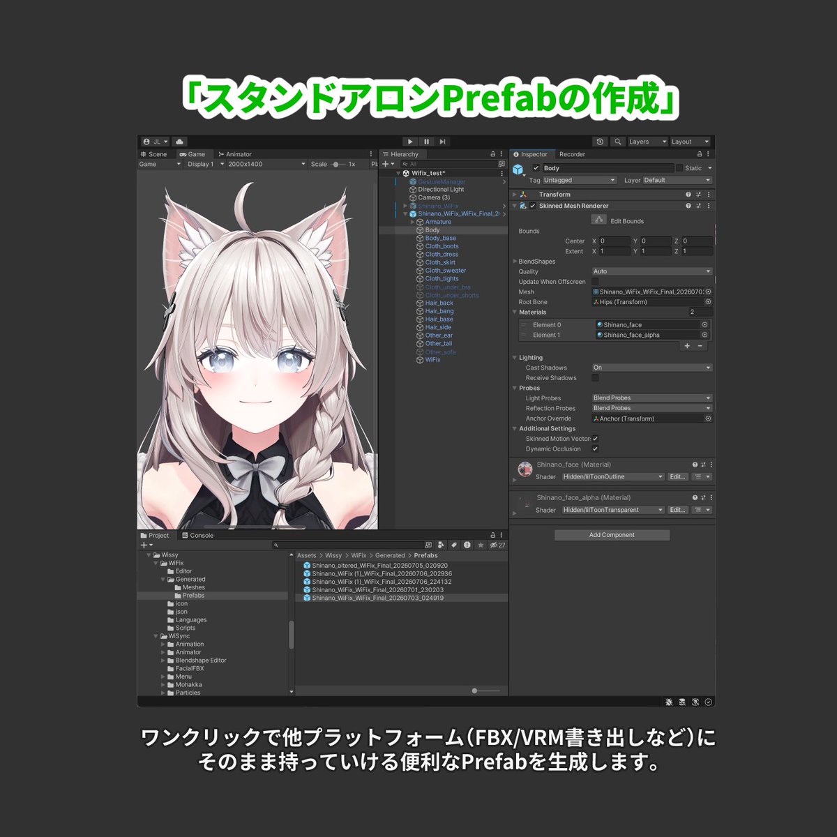Image resolution: width=837 pixels, height=837 pixels.
Task: Toggle Update When Offscreen checkbox
Action: (595, 282)
